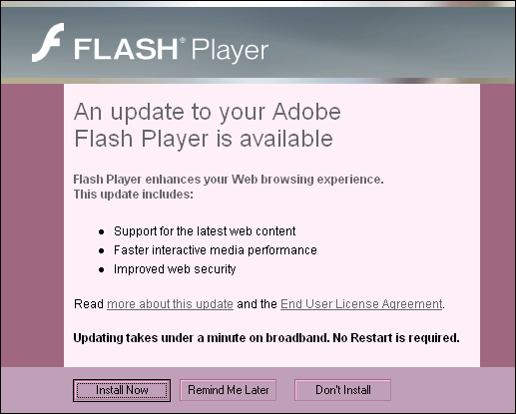Select the "Support for the latest web content" text
The image size is (516, 414).
pyautogui.click(x=205, y=231)
